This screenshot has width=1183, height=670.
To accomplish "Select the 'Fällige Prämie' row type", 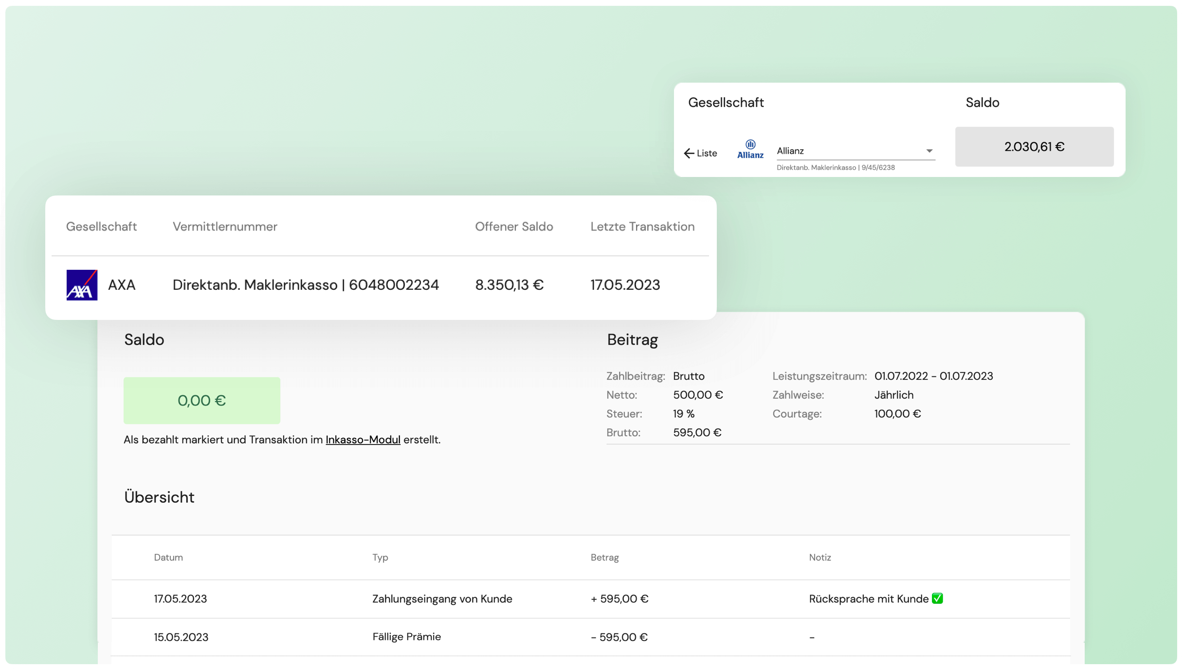I will pyautogui.click(x=406, y=637).
